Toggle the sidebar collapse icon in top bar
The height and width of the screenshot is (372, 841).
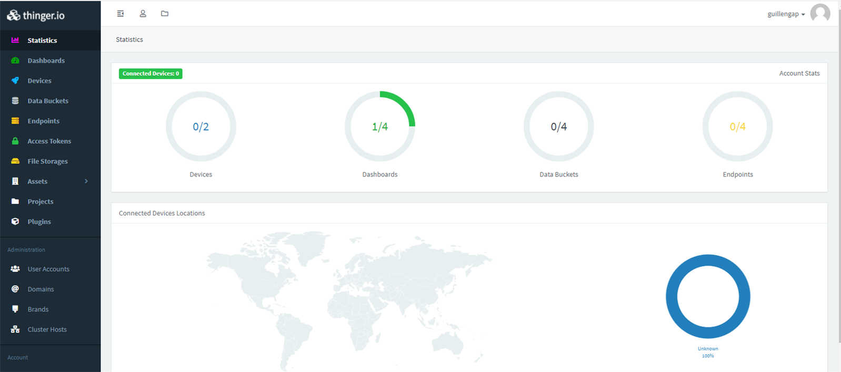(121, 14)
